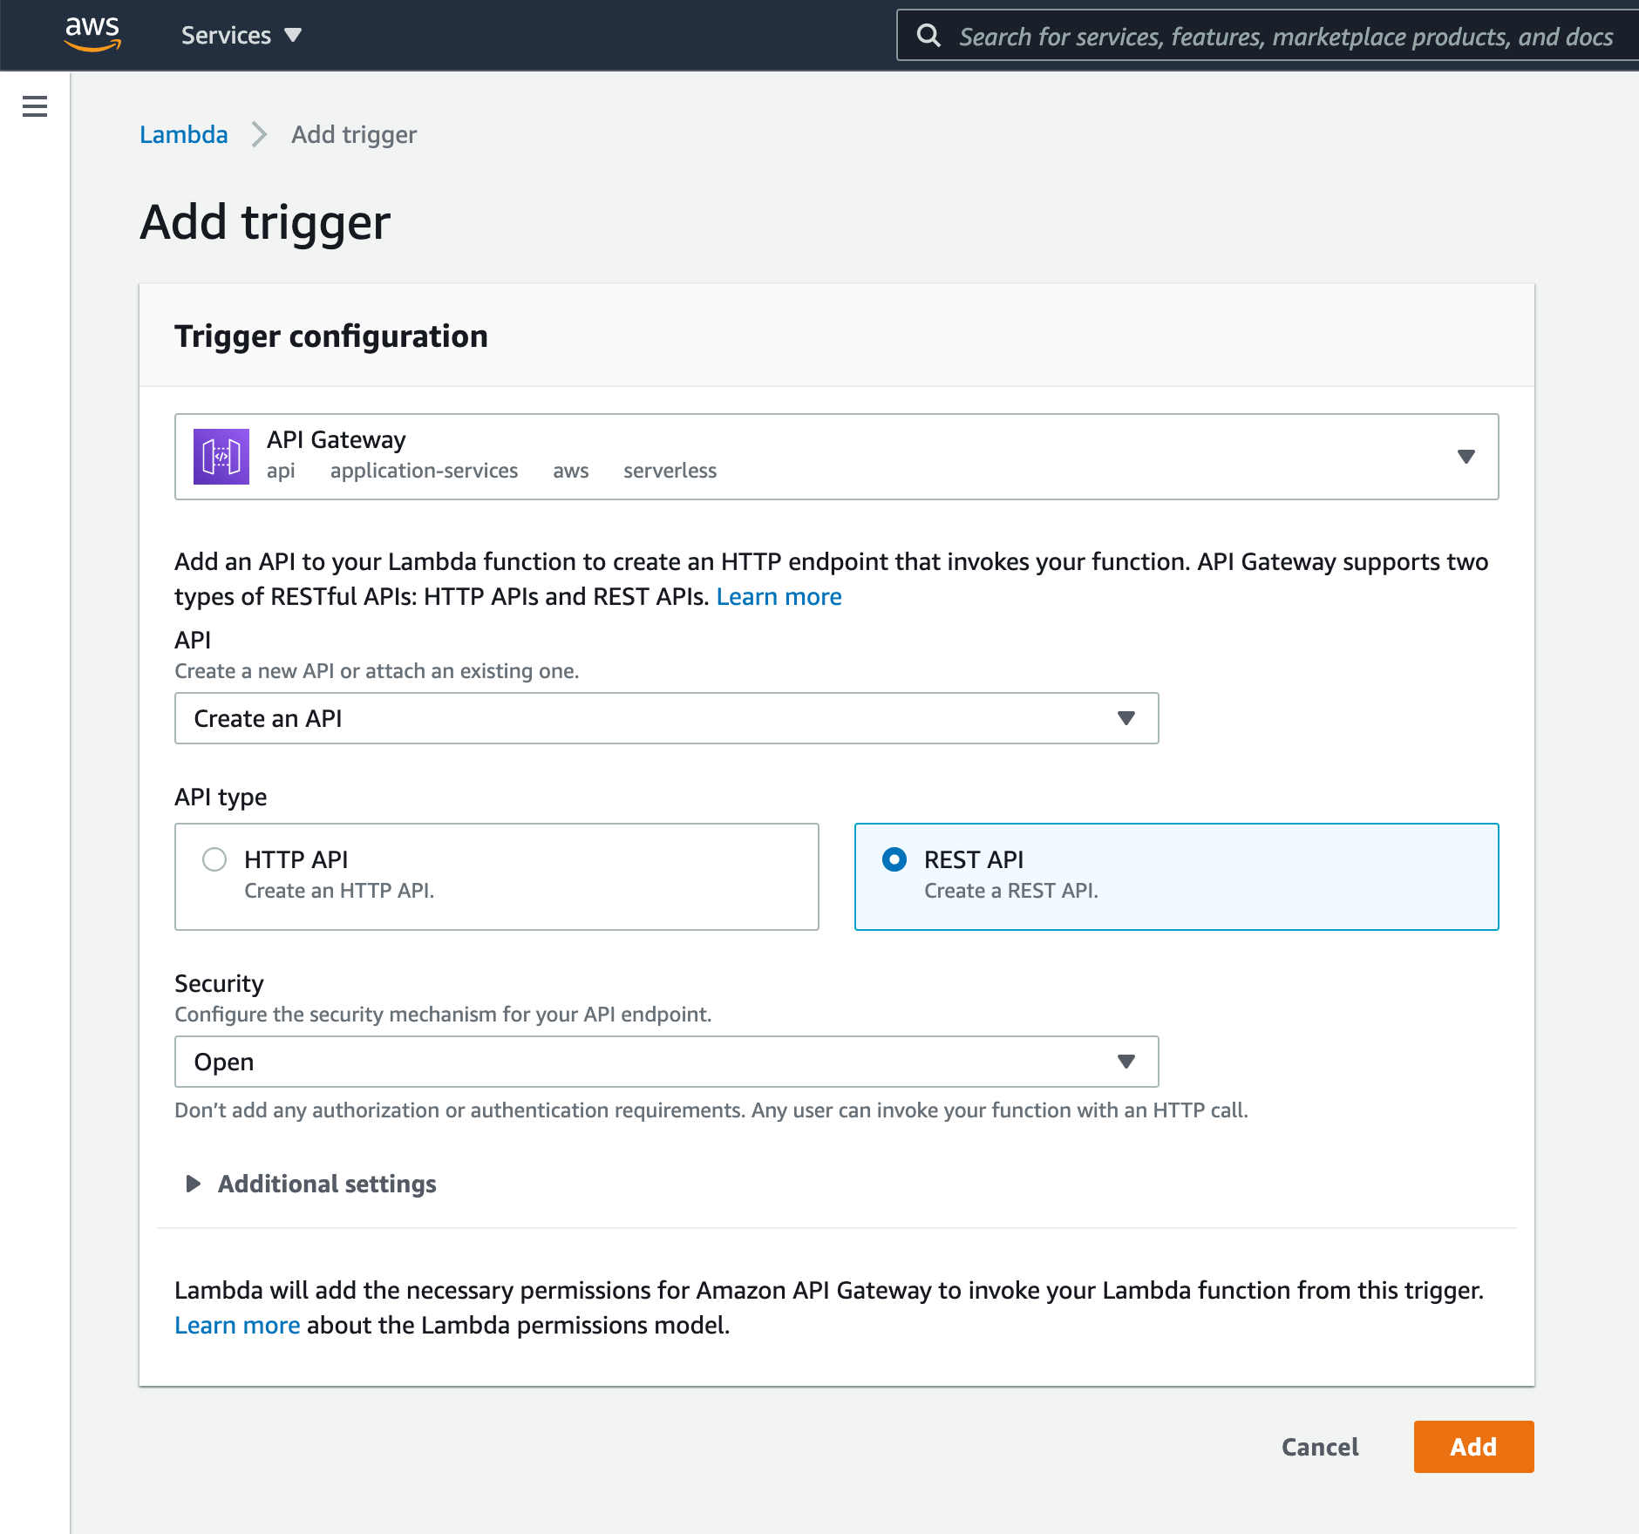Expand Additional settings section
Screen dimensions: 1639x1534
point(311,1184)
